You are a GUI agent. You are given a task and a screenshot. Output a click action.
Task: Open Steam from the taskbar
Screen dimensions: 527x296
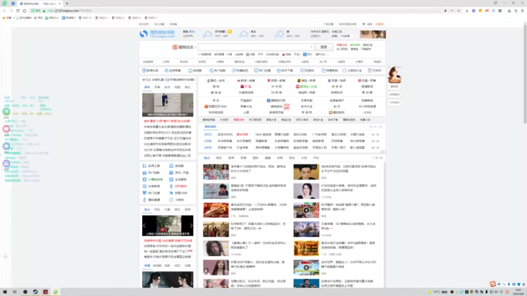point(35,292)
